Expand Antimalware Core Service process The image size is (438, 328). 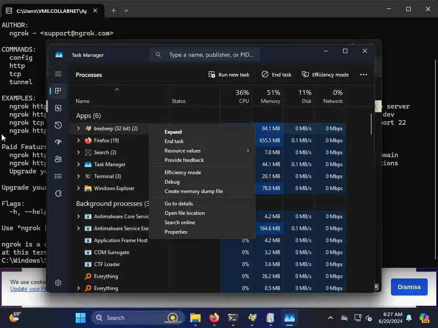78,217
